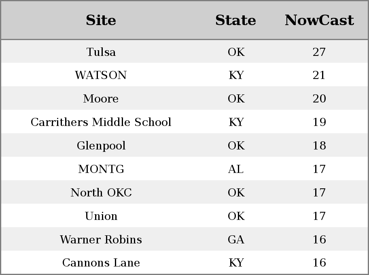Select the North OKC entry
This screenshot has height=275, width=369.
[101, 192]
